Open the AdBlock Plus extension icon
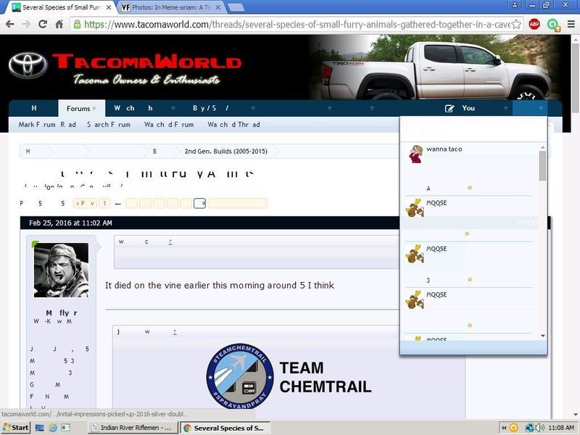The image size is (580, 435). pos(534,25)
